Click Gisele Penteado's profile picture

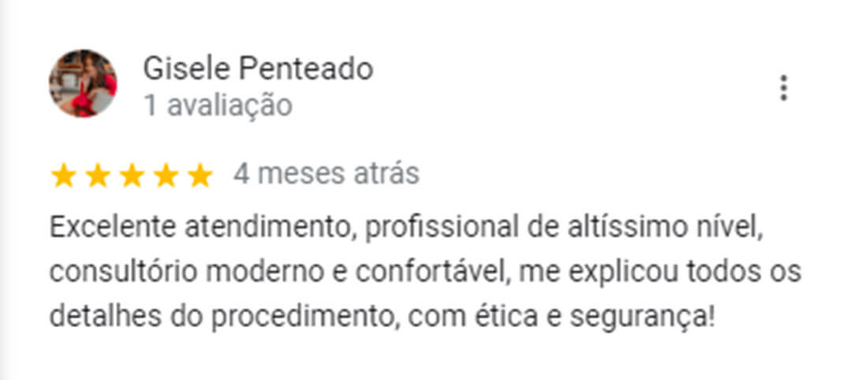click(83, 83)
